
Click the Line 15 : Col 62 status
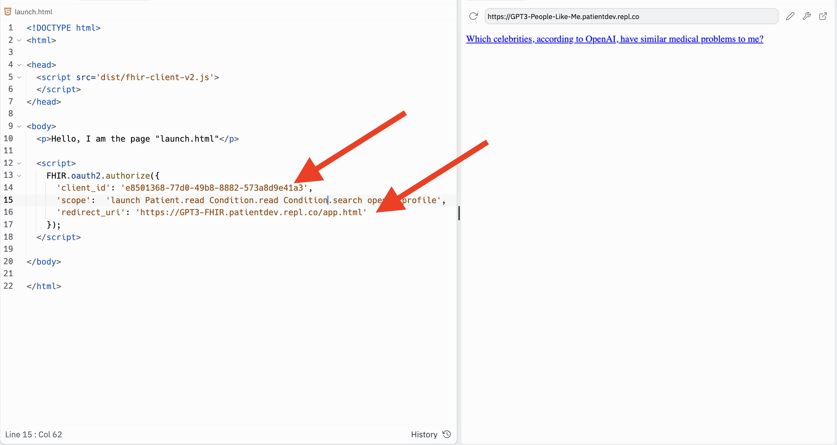[34, 434]
